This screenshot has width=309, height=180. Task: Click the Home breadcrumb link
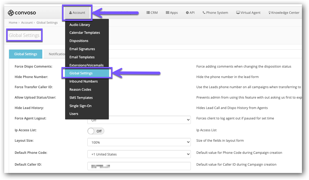point(13,22)
